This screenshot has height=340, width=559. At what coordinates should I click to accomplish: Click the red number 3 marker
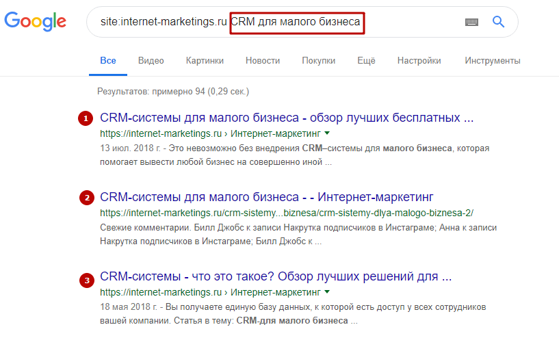86,279
